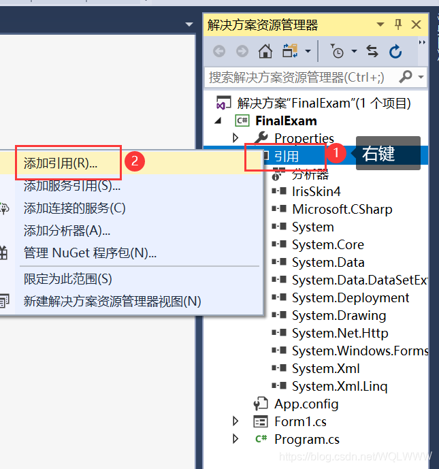Click the reference icon beside System.Xml.Linq
Screen dimensions: 439x469
point(279,385)
